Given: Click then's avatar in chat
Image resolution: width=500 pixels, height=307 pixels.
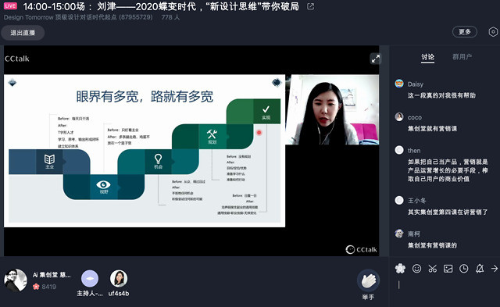Looking at the screenshot, I should click(x=399, y=150).
